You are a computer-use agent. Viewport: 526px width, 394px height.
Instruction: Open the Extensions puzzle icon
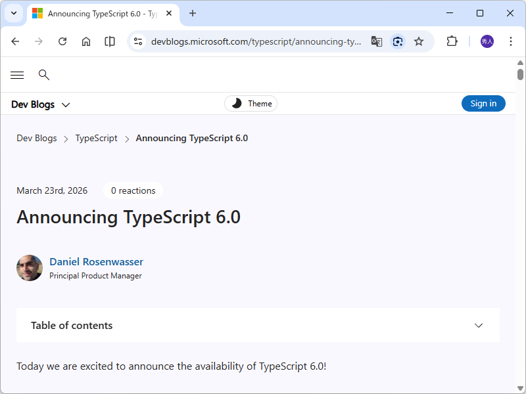452,41
